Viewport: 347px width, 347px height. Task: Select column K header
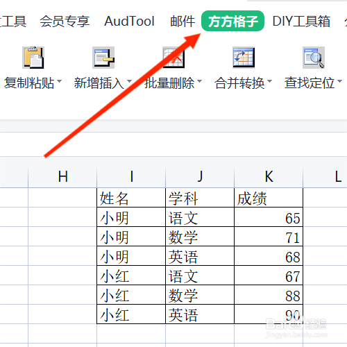pos(269,176)
